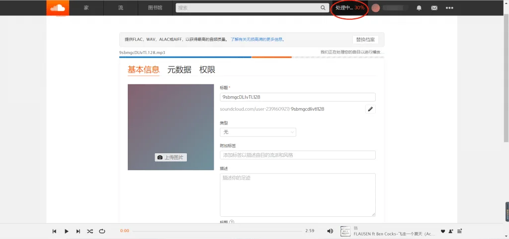
Task: Click the 0:00 elapsed time text
Action: tap(125, 231)
